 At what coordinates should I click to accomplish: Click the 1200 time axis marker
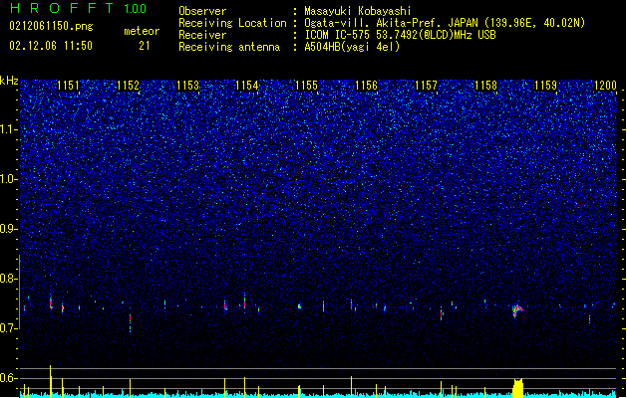[x=605, y=86]
